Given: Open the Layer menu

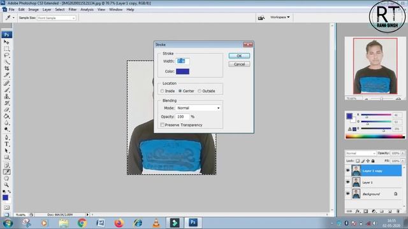Looking at the screenshot, I should [x=47, y=10].
